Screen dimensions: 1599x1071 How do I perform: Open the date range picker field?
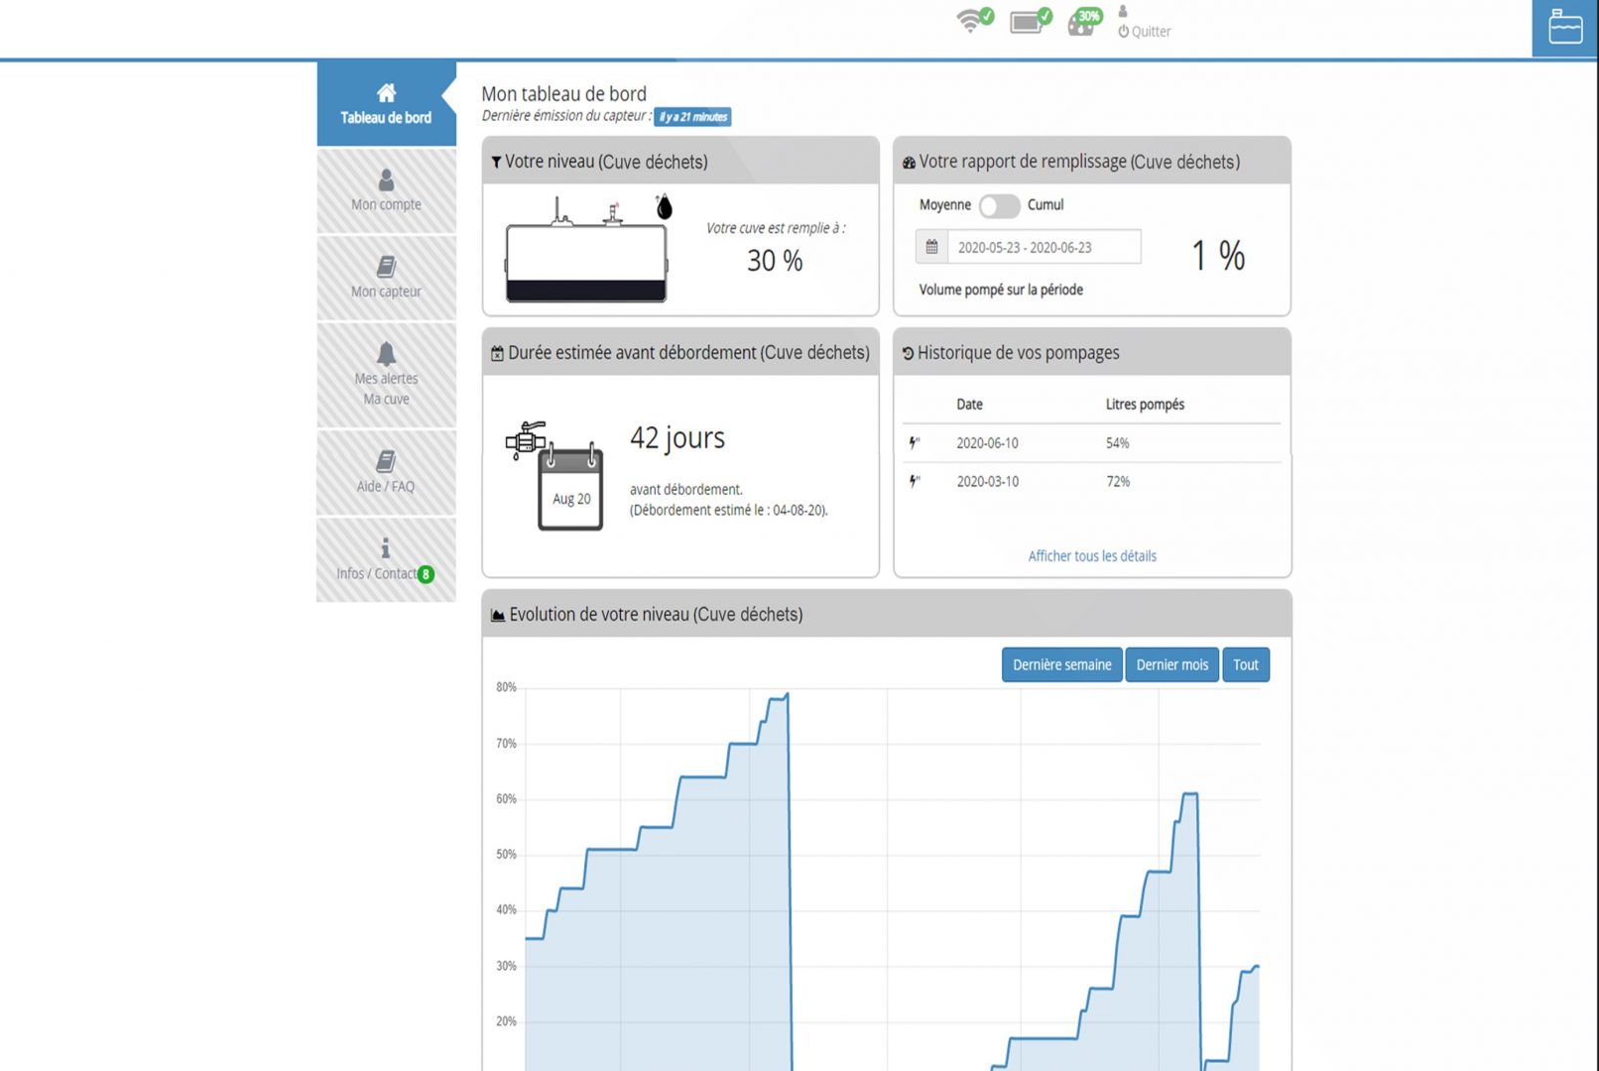click(1043, 247)
